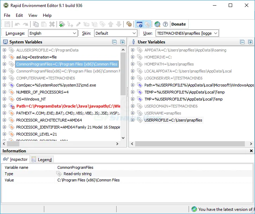Viewport: 255px width, 214px height.
Task: Select COMPUTERNAME=TESTMACHINE6 row
Action: point(46,78)
